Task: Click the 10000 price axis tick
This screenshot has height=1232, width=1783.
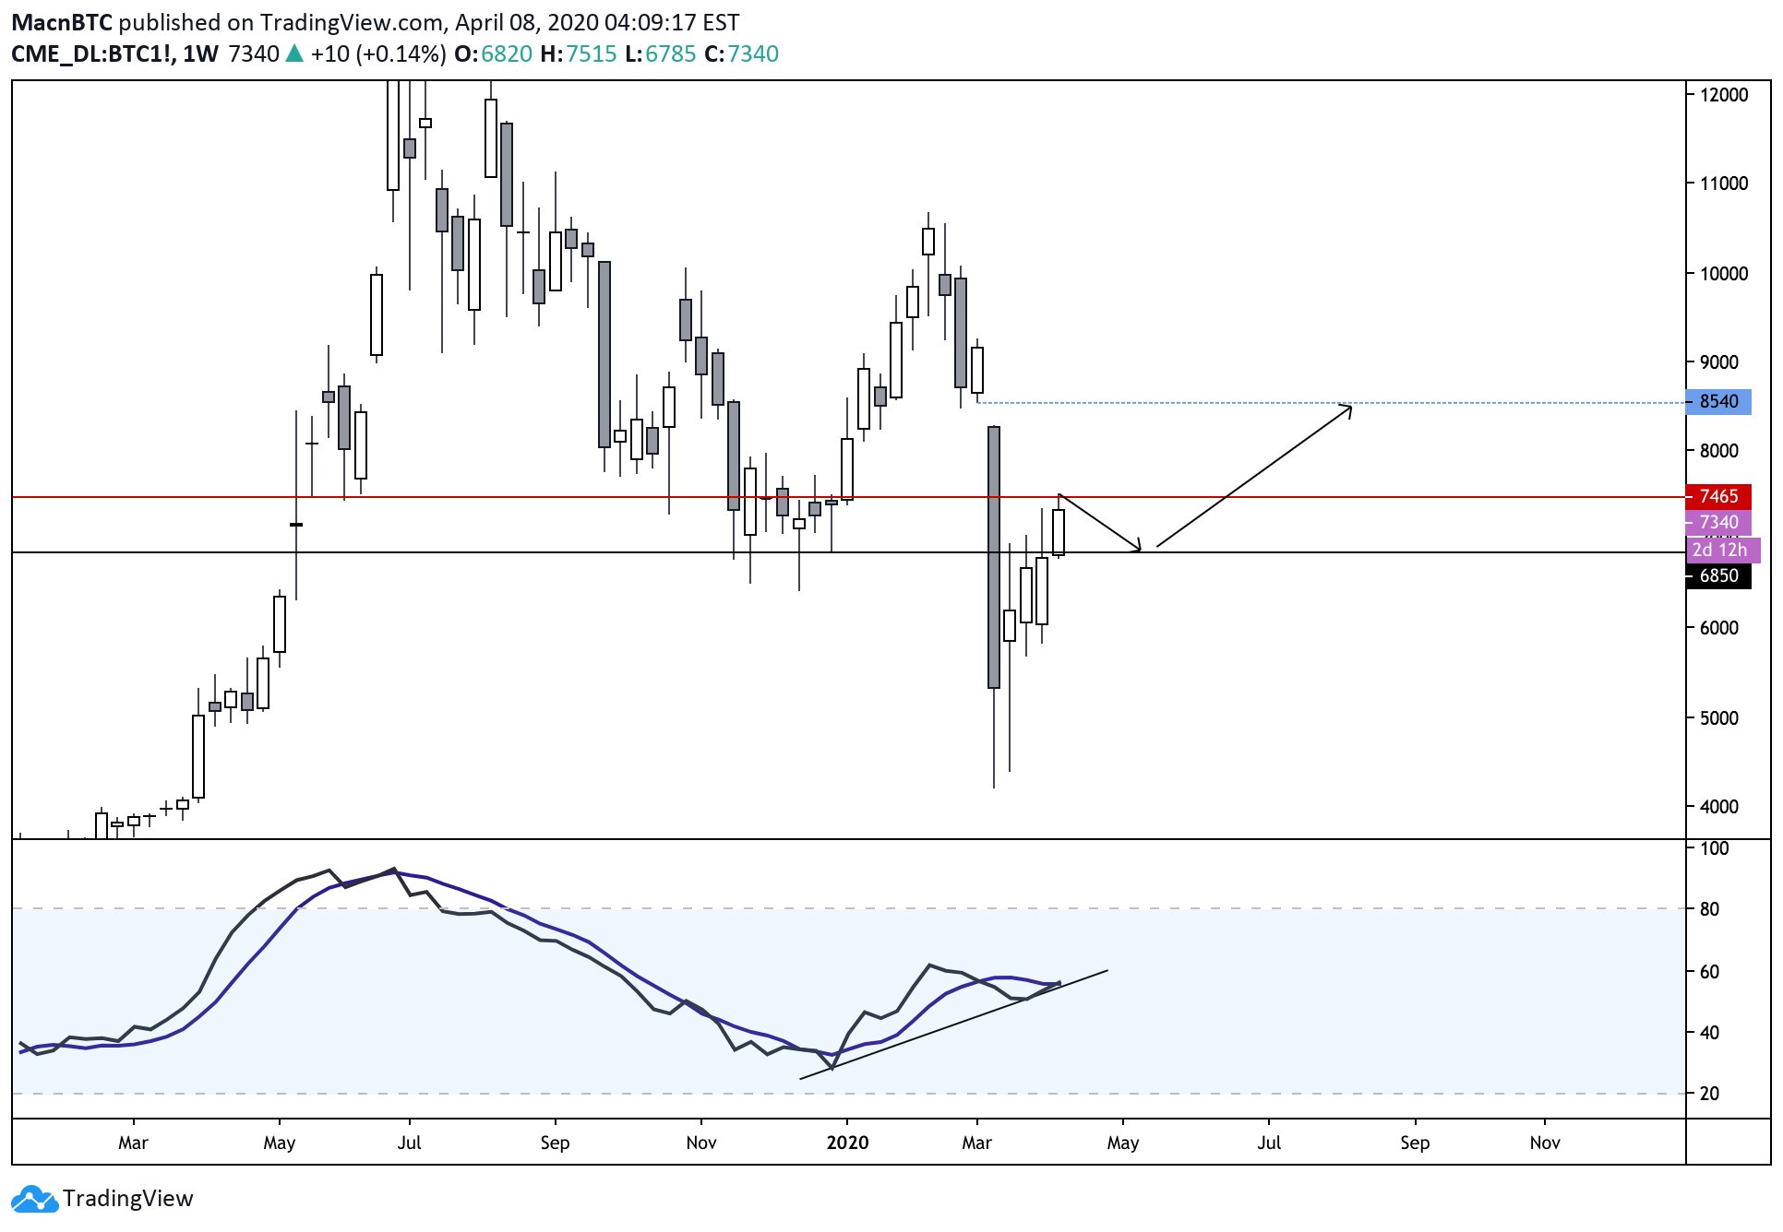Action: tap(1724, 273)
